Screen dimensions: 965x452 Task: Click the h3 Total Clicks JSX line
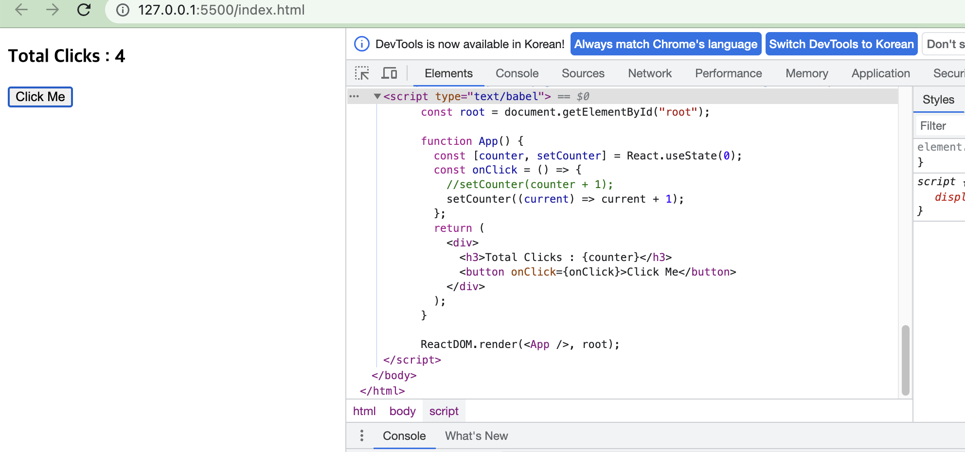[x=566, y=257]
